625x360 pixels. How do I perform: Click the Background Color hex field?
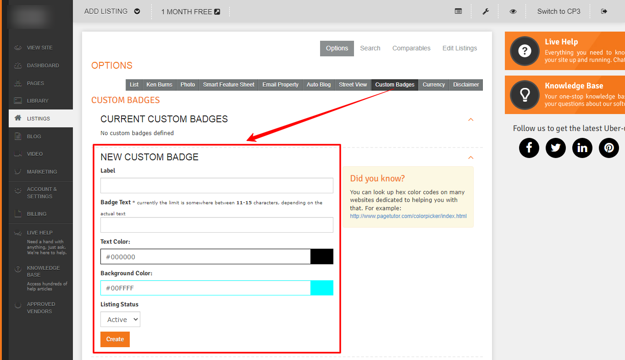(205, 288)
